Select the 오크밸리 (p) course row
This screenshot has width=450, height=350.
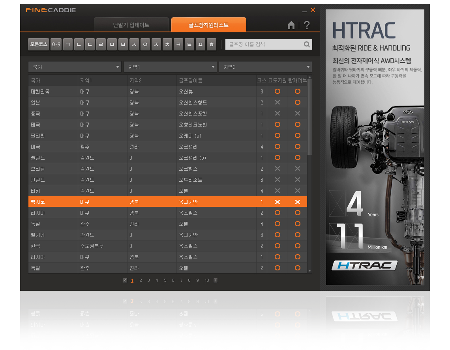point(168,158)
